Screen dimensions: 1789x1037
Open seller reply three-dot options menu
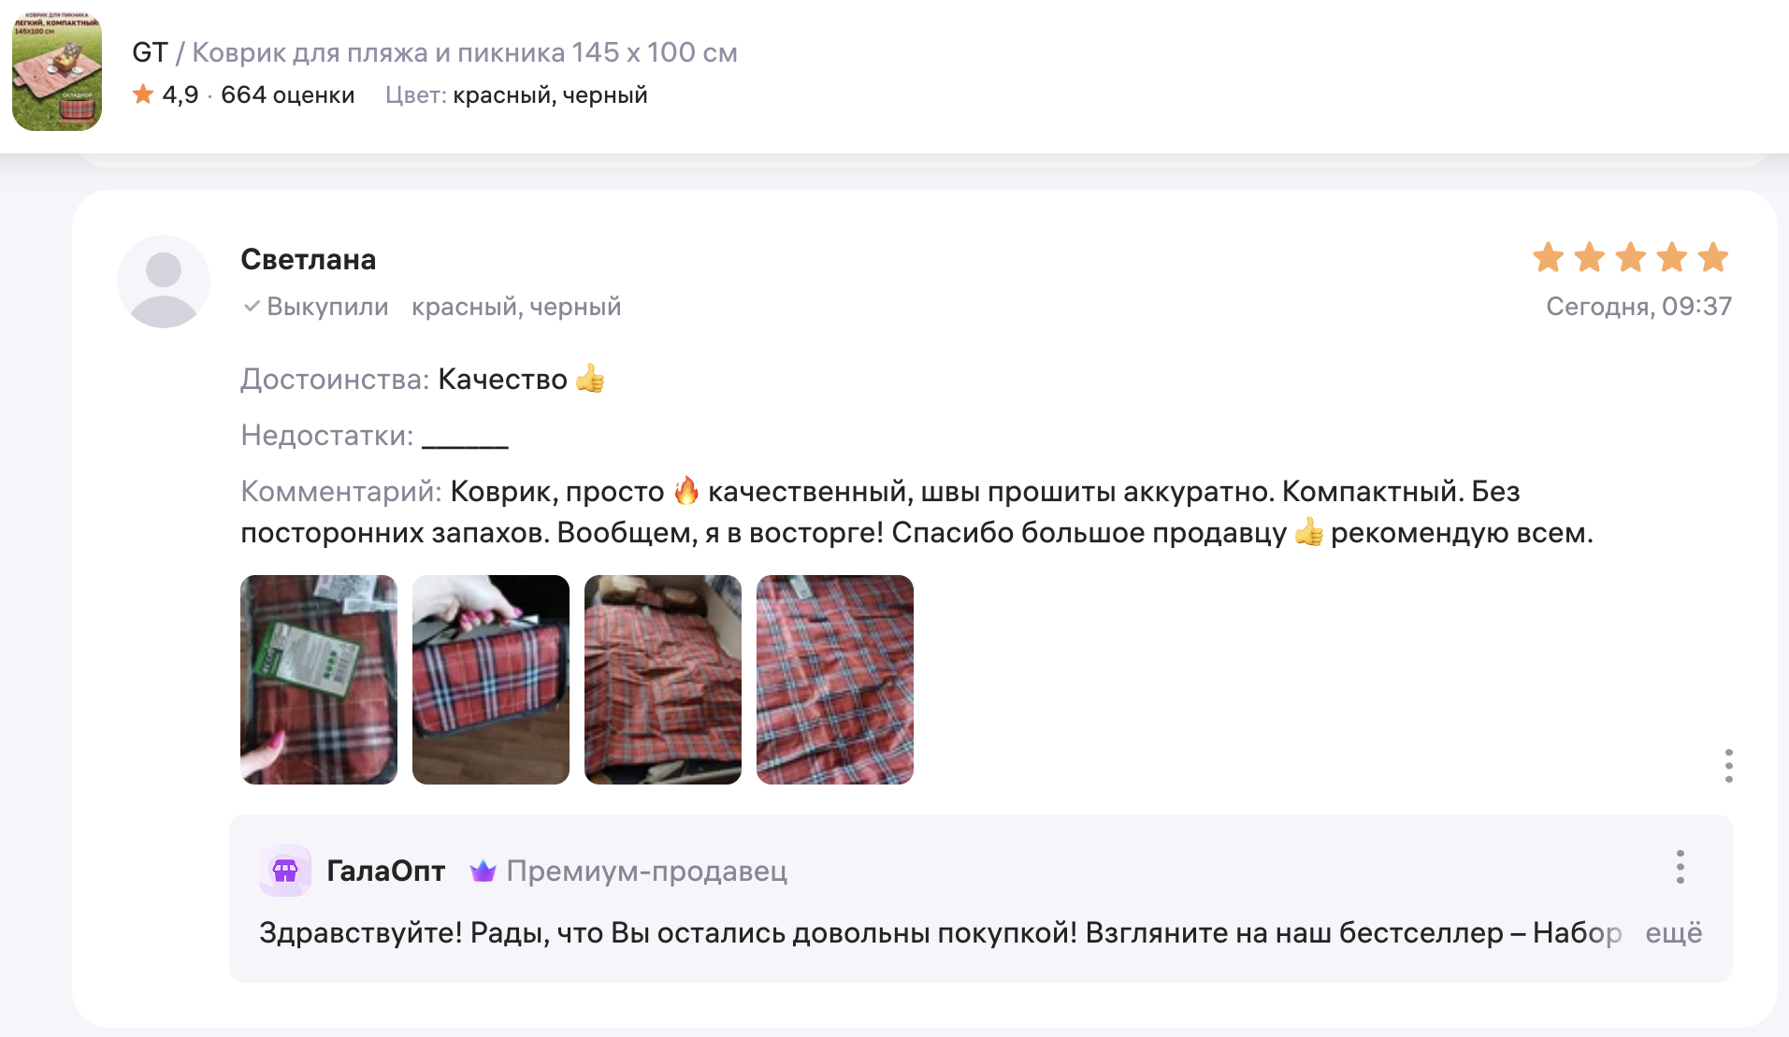tap(1680, 867)
